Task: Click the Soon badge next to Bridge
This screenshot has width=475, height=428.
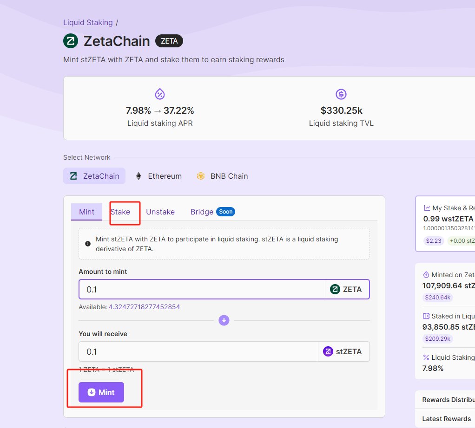Action: 226,212
